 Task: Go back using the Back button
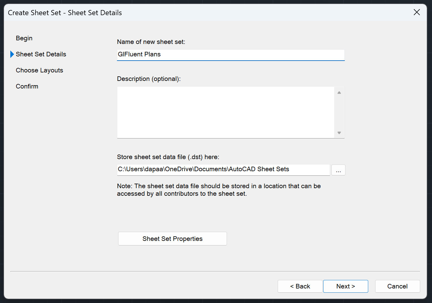(300, 286)
